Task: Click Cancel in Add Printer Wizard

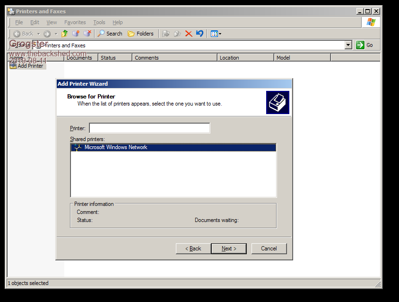Action: click(269, 249)
